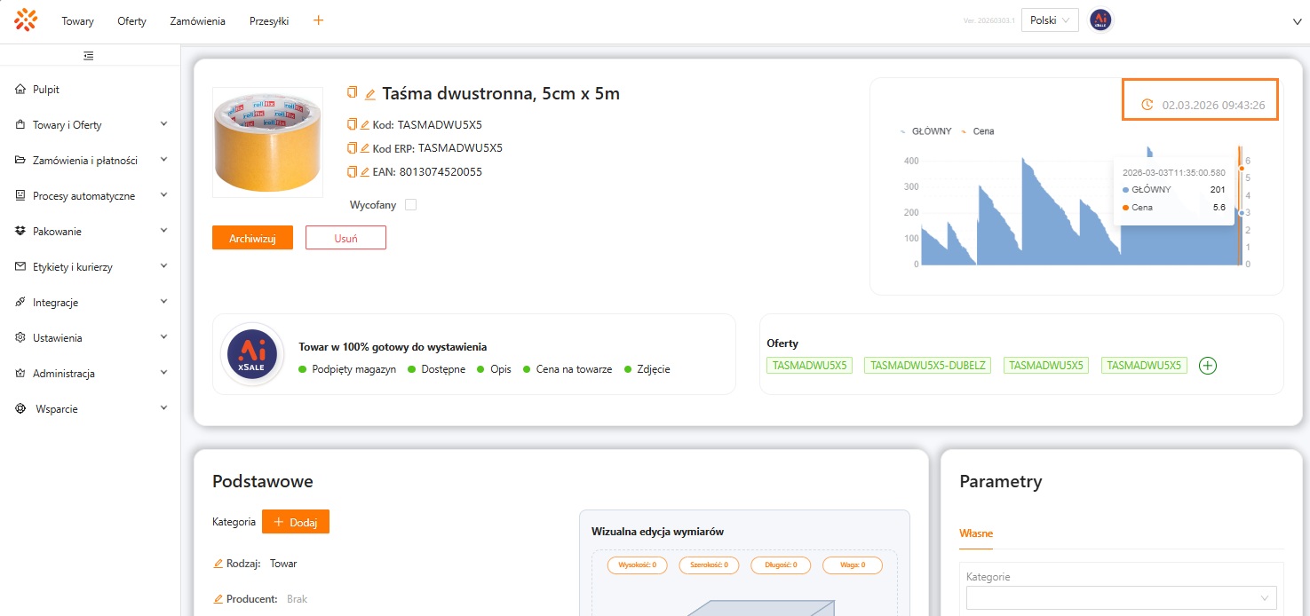Click the tape product thumbnail image
Viewport: 1310px width, 616px height.
coord(267,142)
